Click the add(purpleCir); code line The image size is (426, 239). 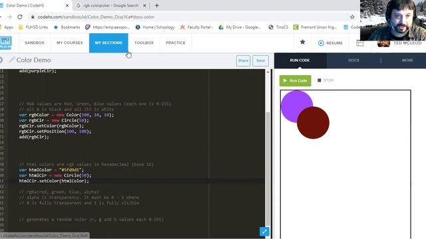[x=37, y=71]
